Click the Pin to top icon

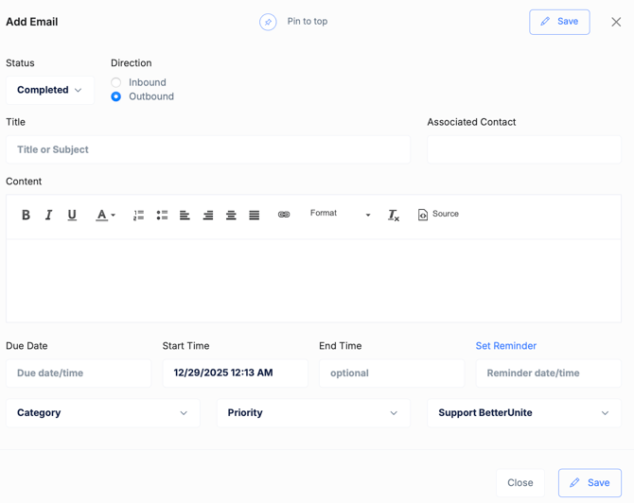[x=268, y=22]
